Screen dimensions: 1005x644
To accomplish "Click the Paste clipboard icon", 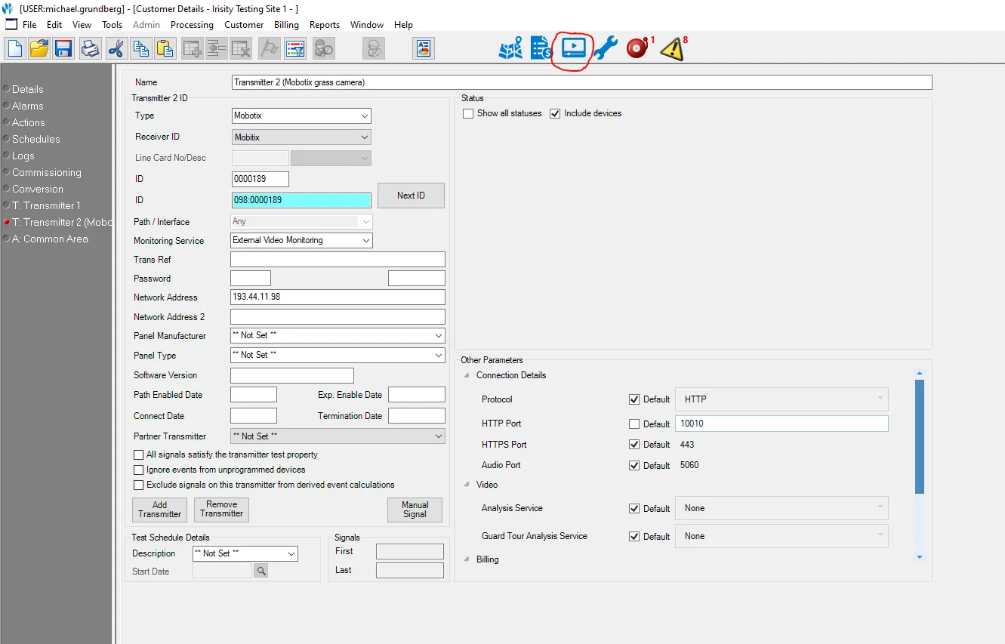I will (x=165, y=49).
